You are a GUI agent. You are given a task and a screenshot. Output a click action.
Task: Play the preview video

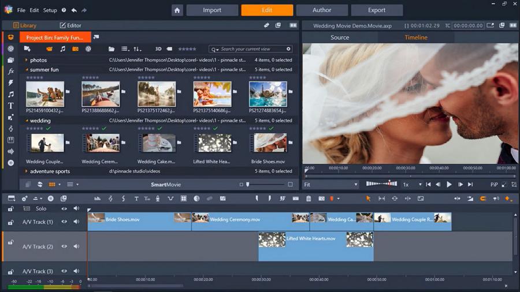click(449, 185)
